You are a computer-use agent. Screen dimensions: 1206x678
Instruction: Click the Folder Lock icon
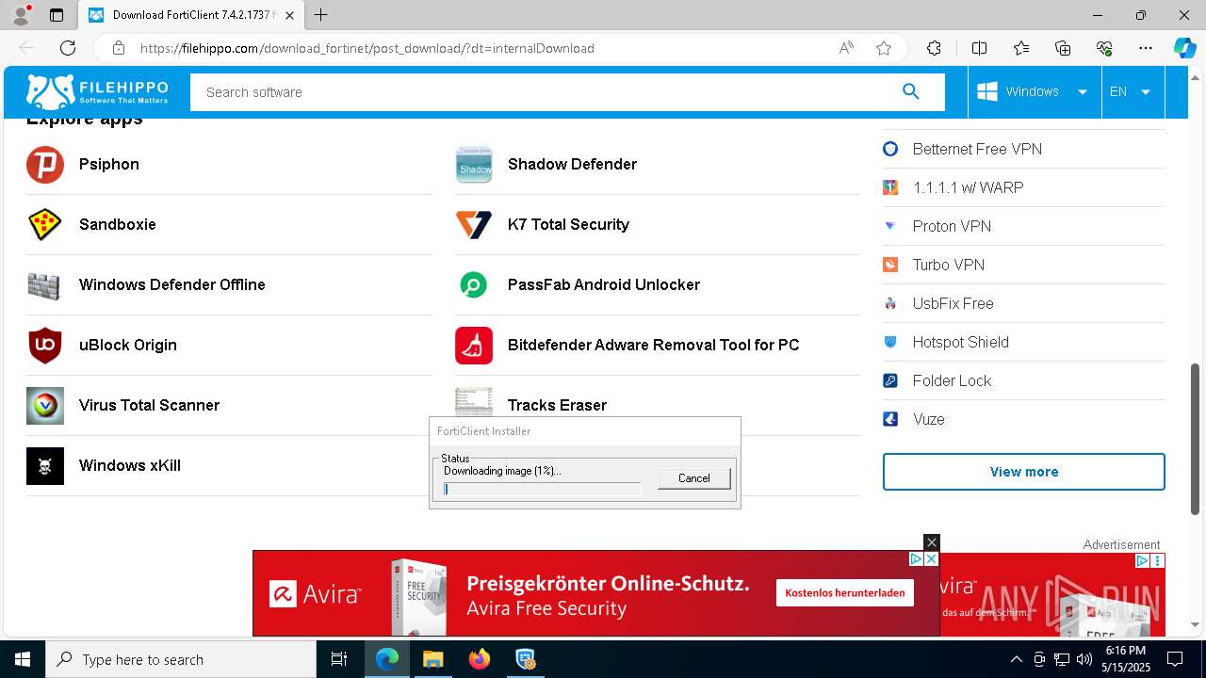coord(890,380)
